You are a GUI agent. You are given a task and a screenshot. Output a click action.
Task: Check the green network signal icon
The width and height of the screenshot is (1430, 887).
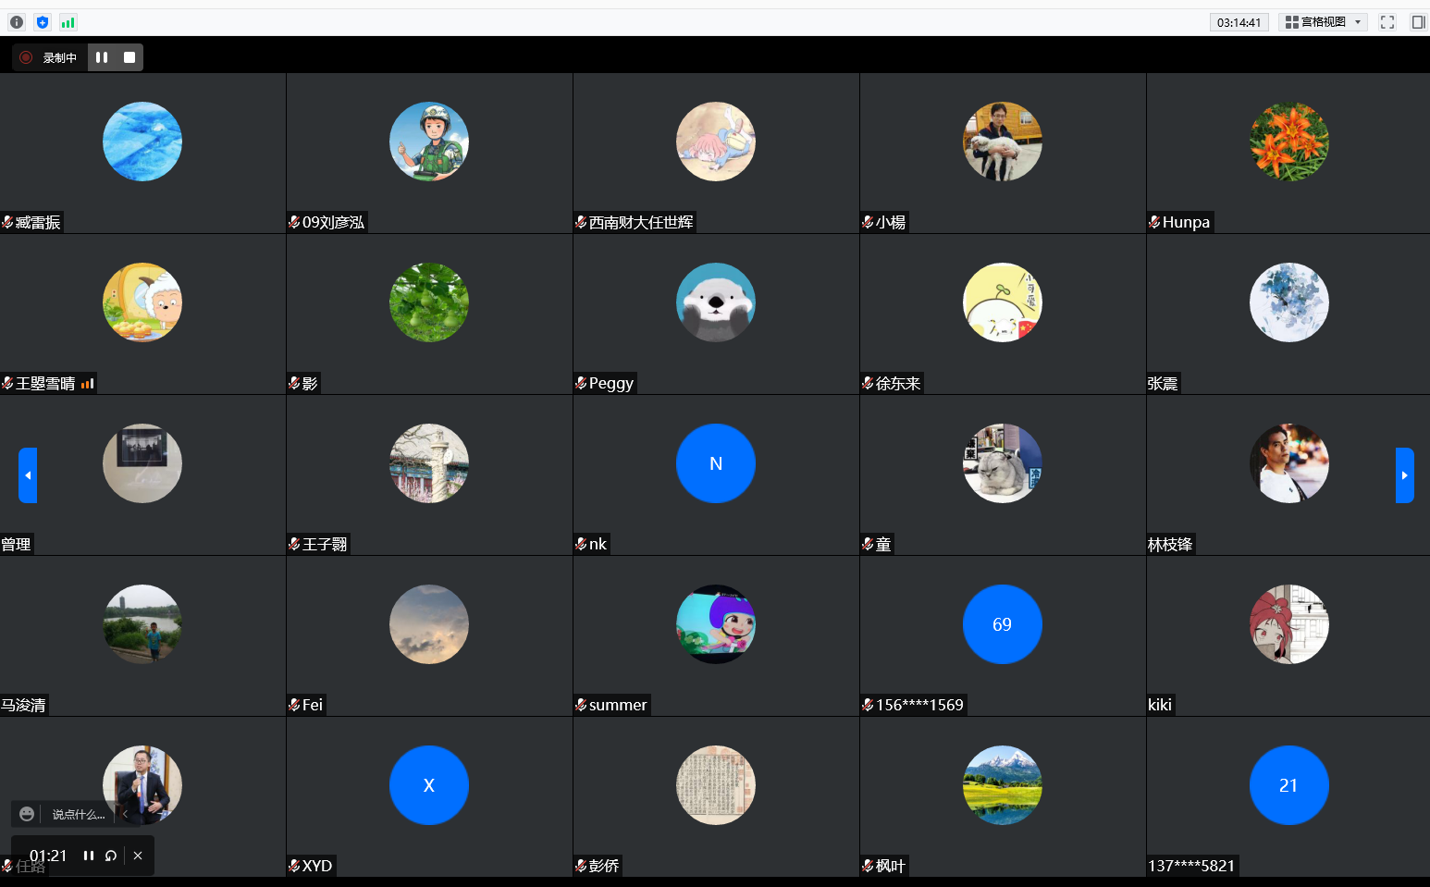[68, 22]
